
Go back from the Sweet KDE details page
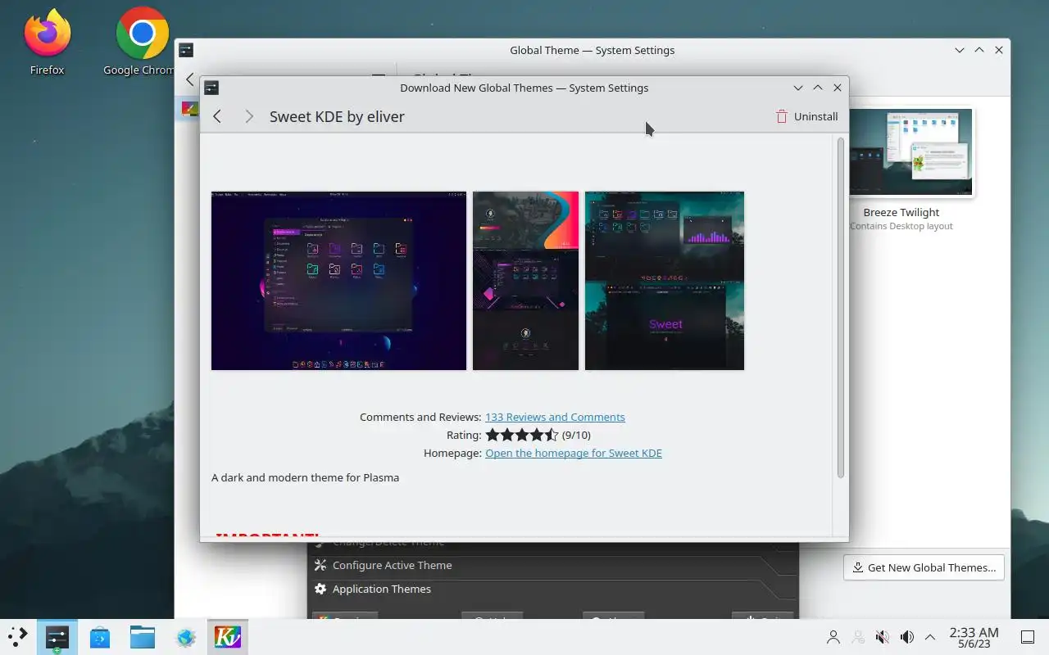tap(217, 116)
